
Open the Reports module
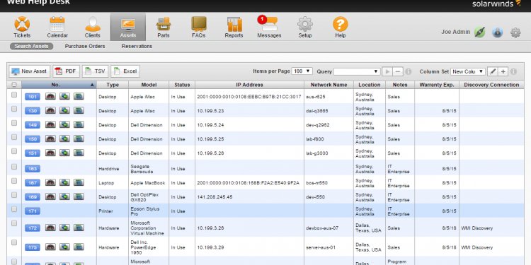pyautogui.click(x=234, y=27)
